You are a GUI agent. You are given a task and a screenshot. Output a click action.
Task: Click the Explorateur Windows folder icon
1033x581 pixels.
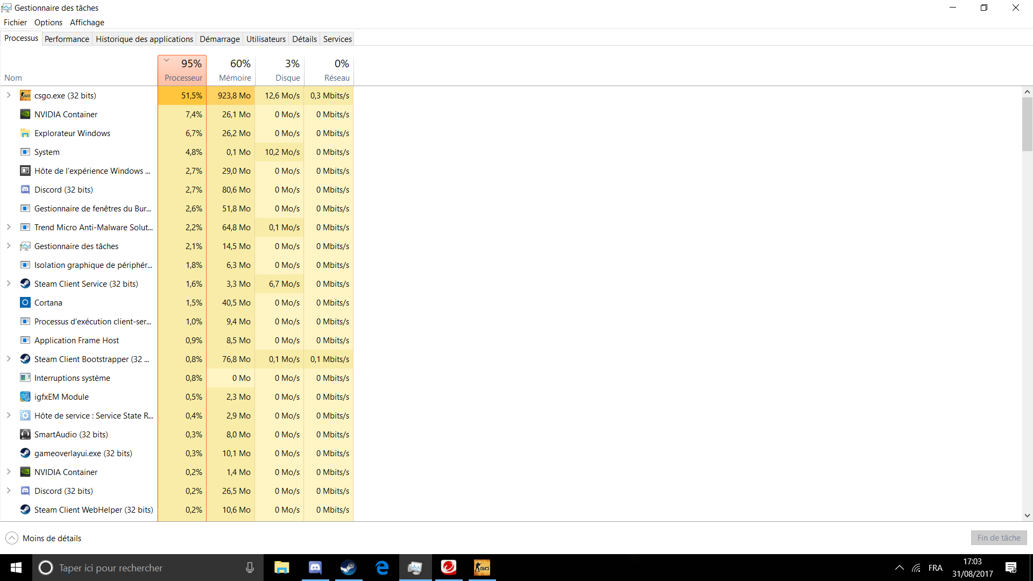25,133
